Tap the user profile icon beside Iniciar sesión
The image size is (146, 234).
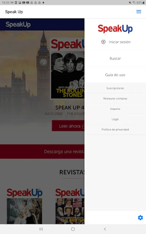pyautogui.click(x=103, y=42)
